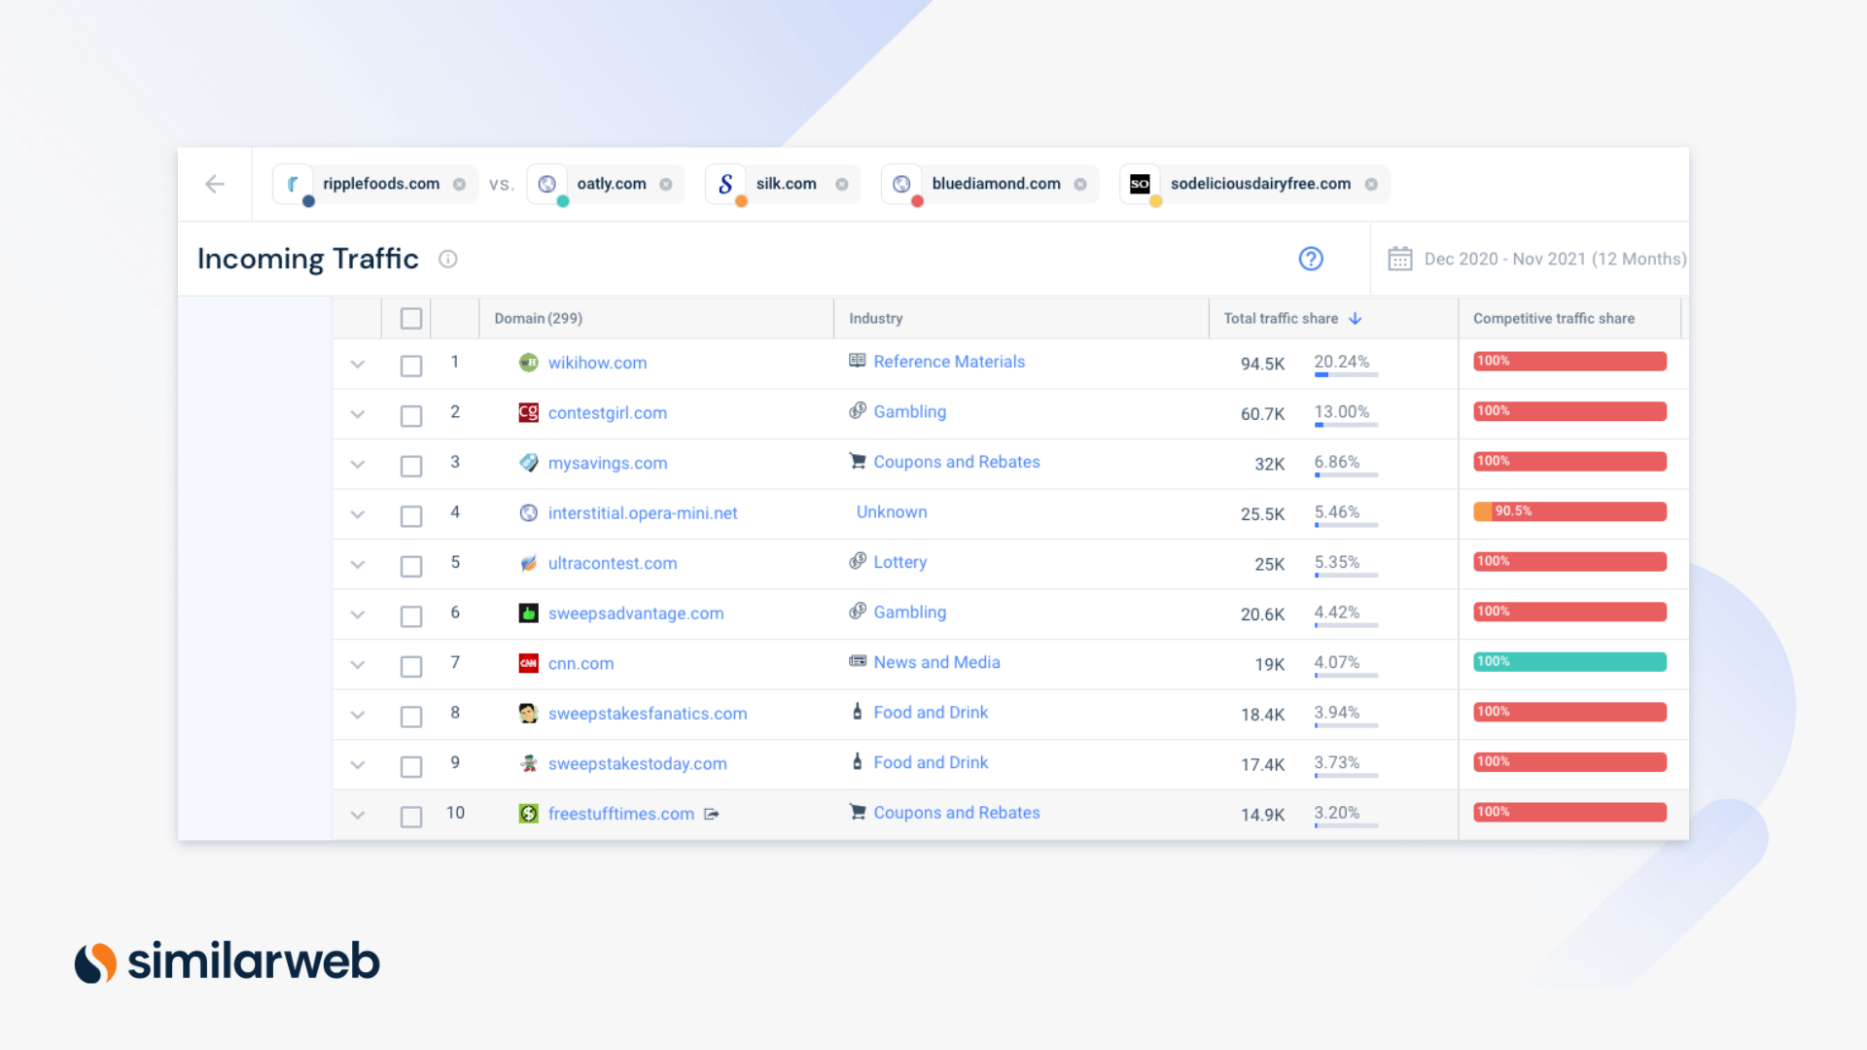Click the sodeliciousdairyfree.com SO logo icon
This screenshot has width=1867, height=1050.
(1140, 184)
